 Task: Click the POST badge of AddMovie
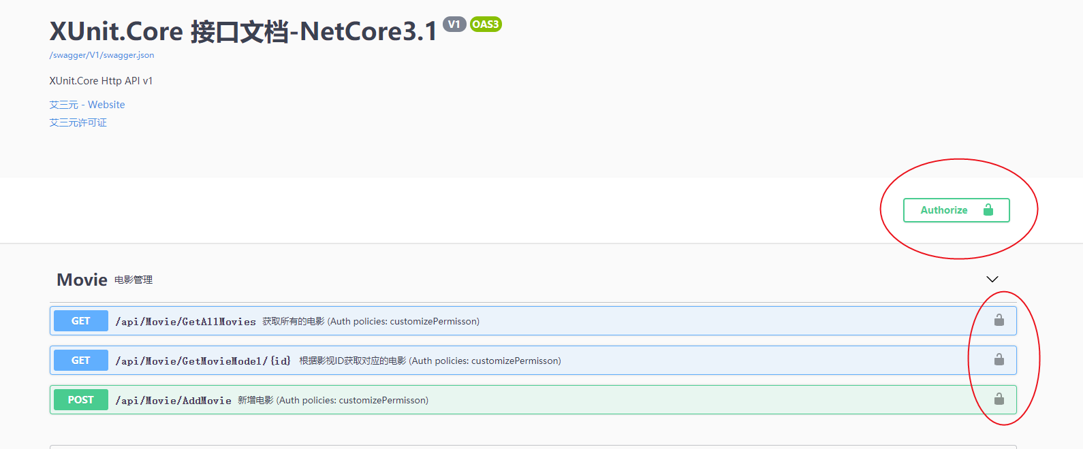point(81,400)
